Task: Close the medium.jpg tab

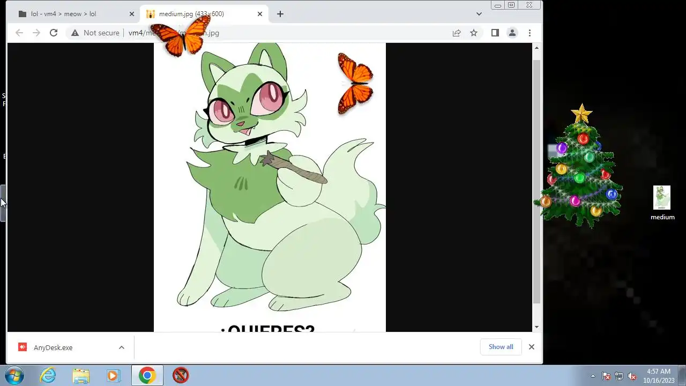Action: point(260,14)
